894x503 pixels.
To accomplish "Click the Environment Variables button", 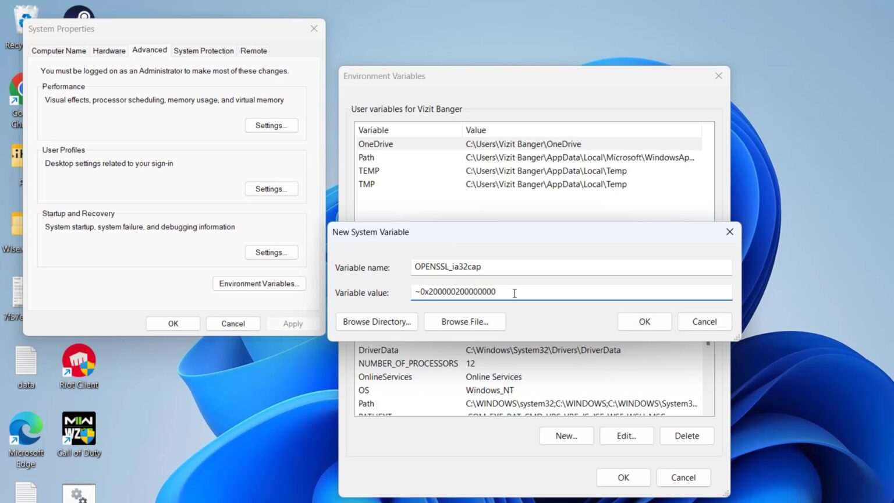I will pyautogui.click(x=259, y=284).
